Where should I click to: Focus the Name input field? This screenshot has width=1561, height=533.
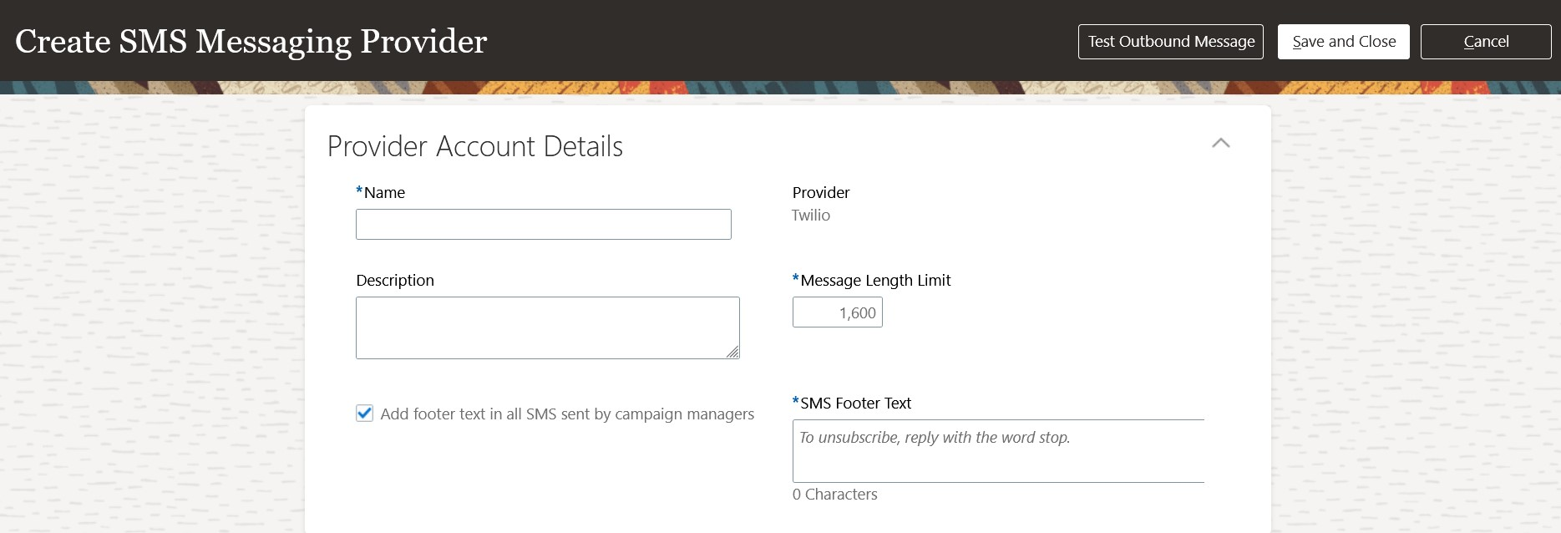pos(543,224)
